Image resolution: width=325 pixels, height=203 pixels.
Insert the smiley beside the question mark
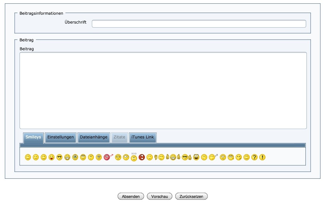click(247, 157)
